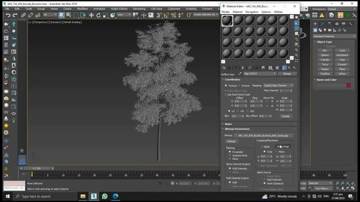Click the Unlink Selection icon
The height and width of the screenshot is (202, 360).
click(30, 15)
